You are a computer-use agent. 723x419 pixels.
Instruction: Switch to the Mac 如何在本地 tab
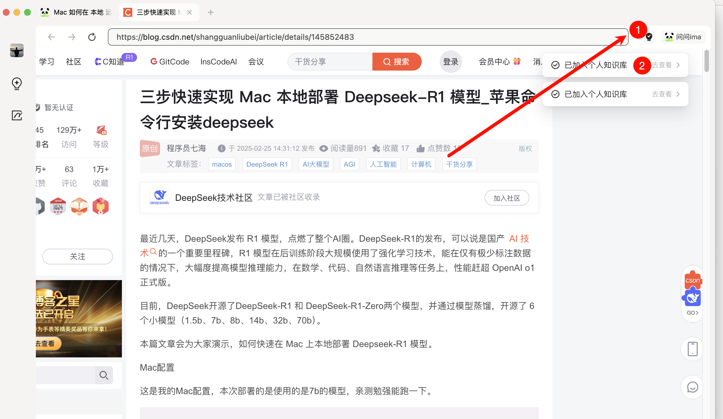[x=77, y=12]
